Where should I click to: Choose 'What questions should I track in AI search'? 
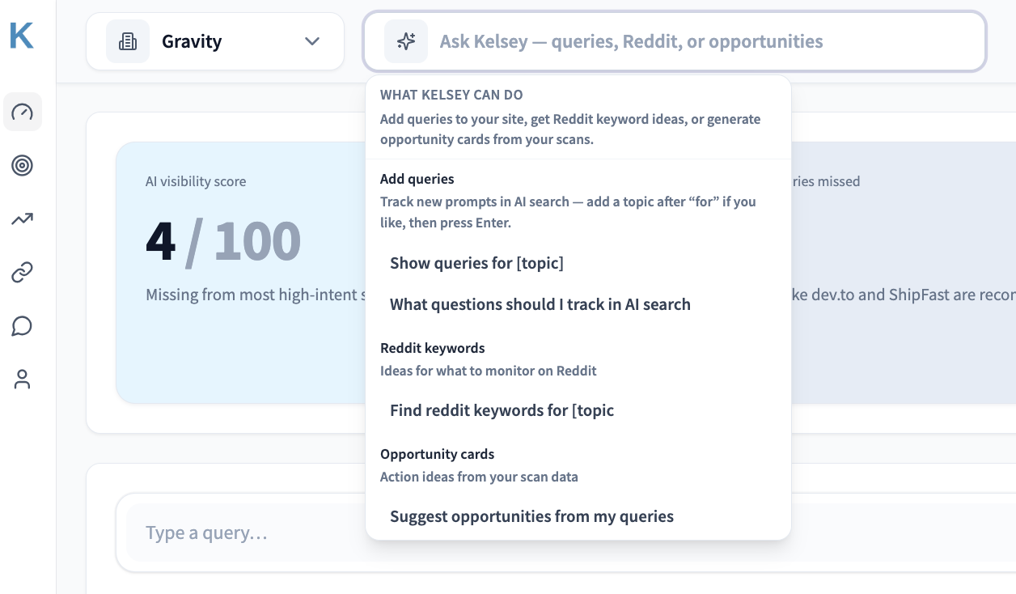click(x=540, y=304)
